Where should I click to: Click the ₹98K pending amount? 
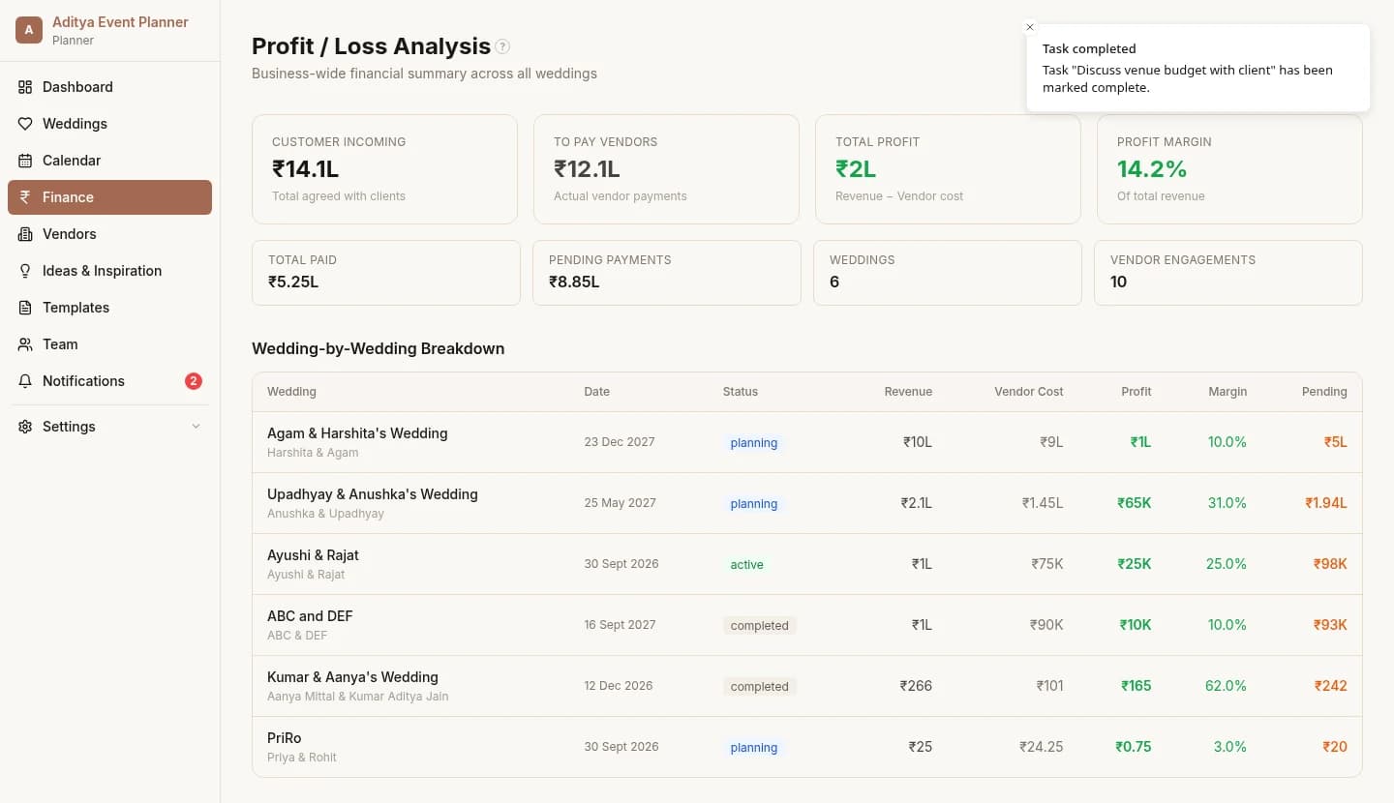[x=1330, y=564]
